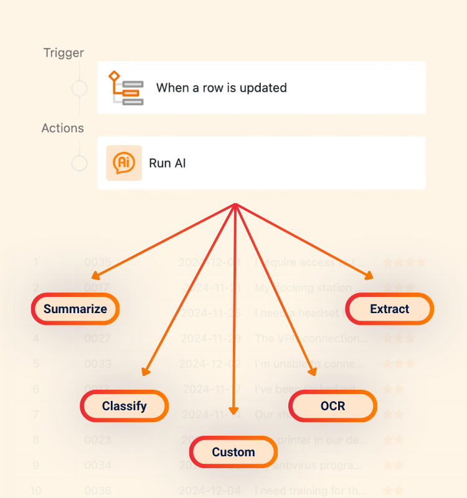Select the 'I need training for' row text
The image size is (467, 498).
pos(308,491)
